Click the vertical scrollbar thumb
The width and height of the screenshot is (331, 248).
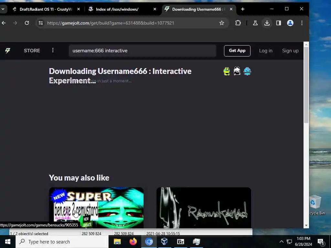pyautogui.click(x=306, y=85)
